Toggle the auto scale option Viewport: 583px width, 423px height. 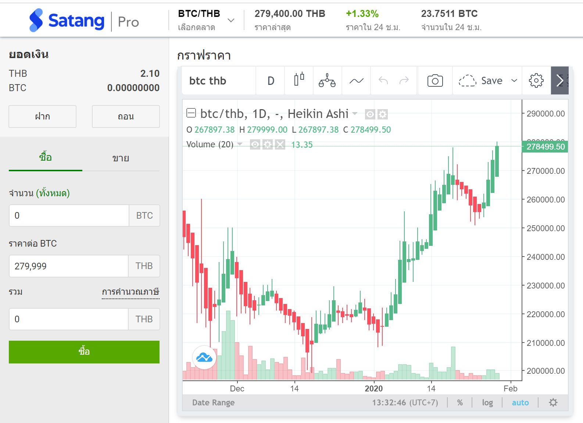520,403
